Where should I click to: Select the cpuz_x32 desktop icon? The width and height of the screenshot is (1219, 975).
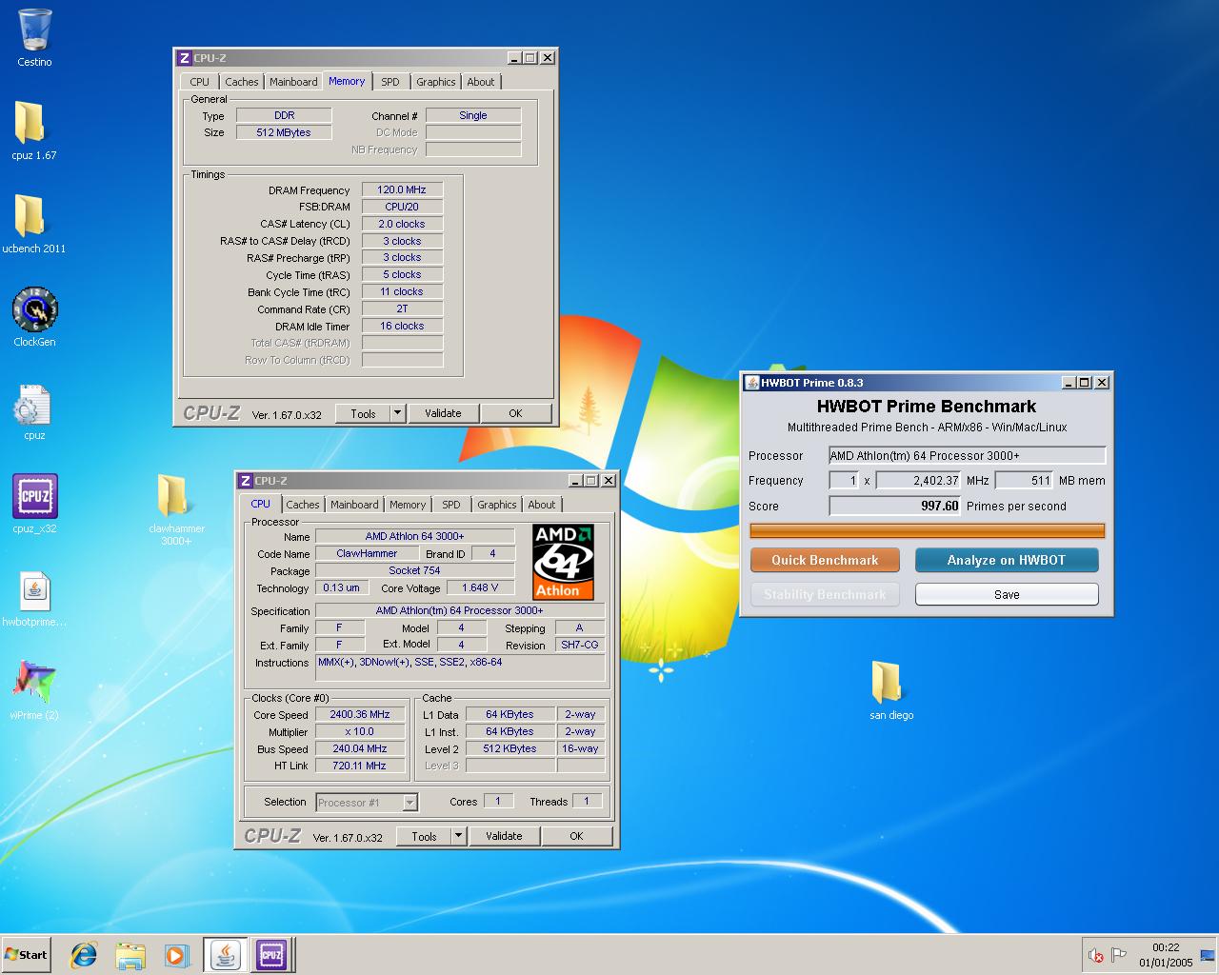click(34, 496)
